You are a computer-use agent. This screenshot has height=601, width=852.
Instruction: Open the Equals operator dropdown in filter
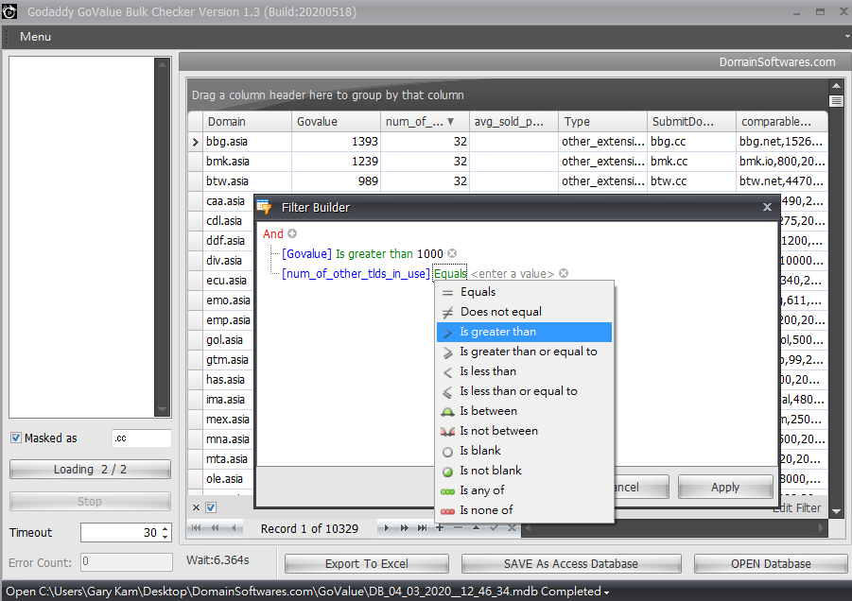click(x=450, y=274)
